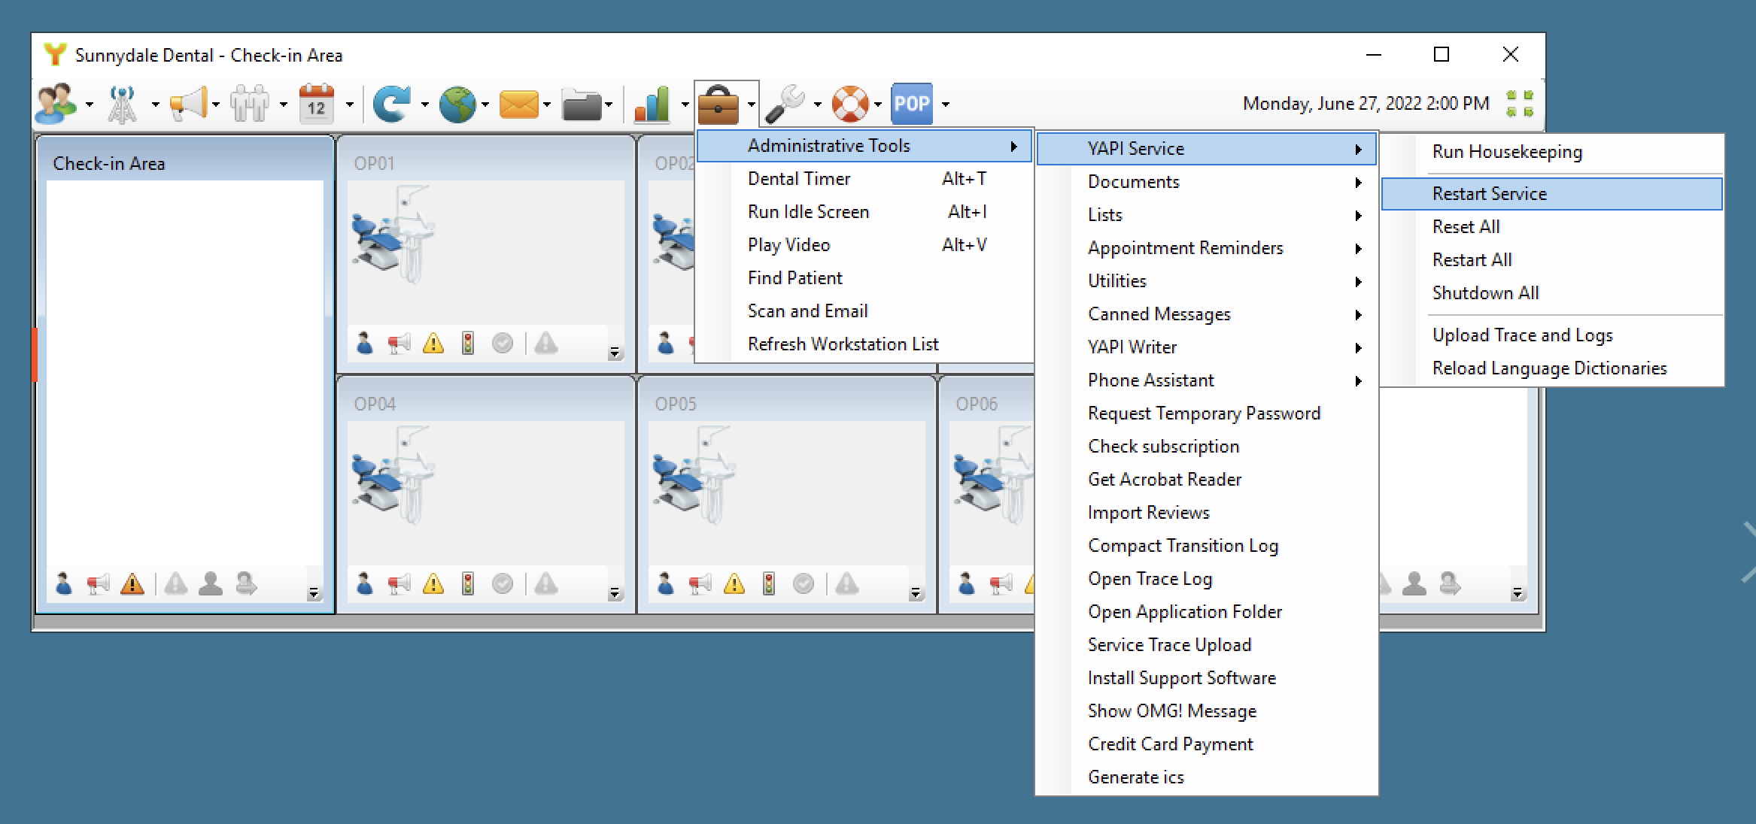Image resolution: width=1756 pixels, height=824 pixels.
Task: Click the person icon in OP01 panel
Action: [365, 344]
